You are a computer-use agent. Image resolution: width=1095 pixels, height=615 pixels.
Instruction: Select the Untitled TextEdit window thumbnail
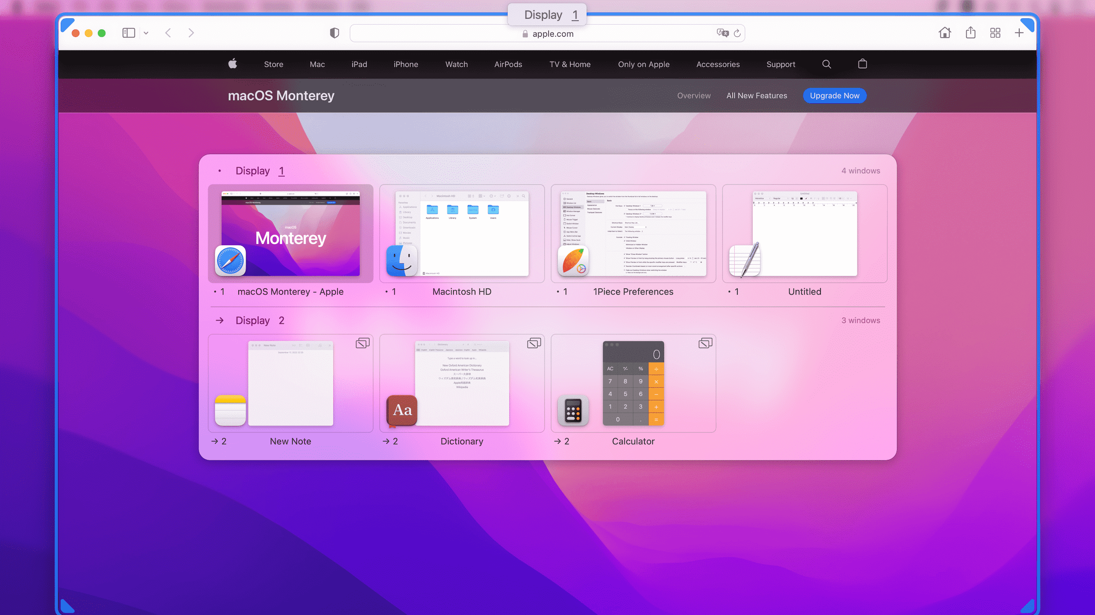tap(805, 233)
